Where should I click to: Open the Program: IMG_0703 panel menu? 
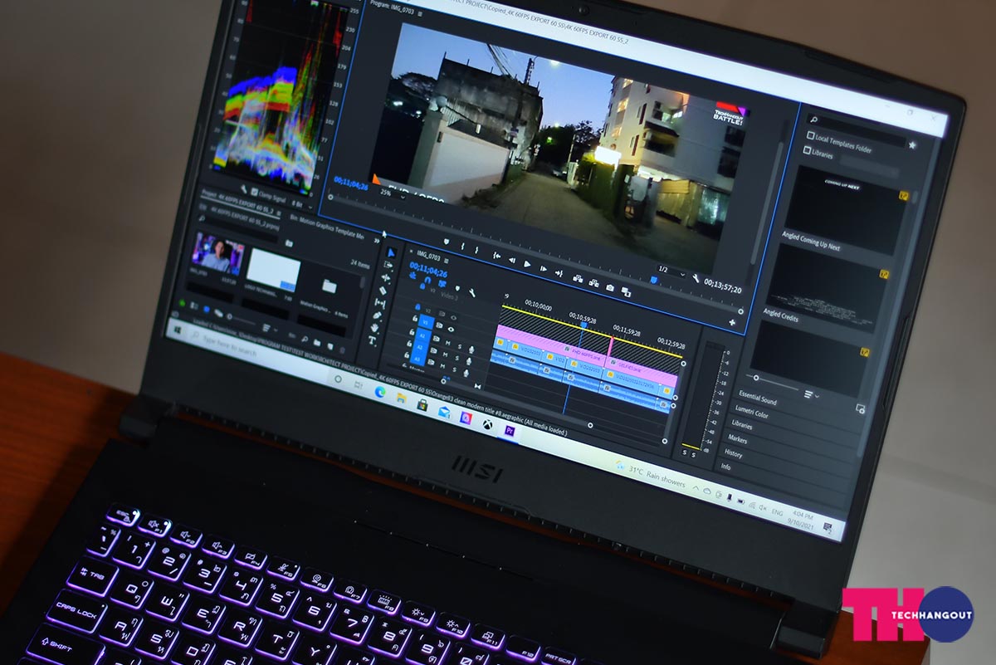421,14
